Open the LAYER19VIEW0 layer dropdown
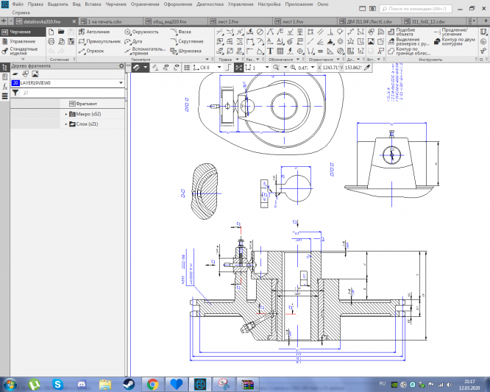490x392 pixels. 121,83
